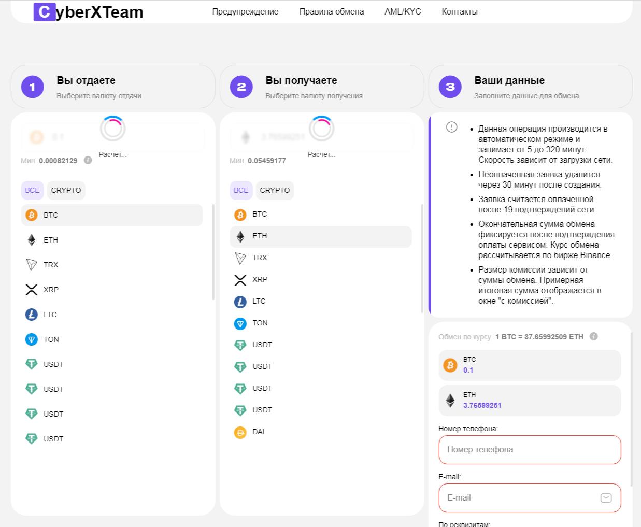Select the ВСЕ filter under Вы получаете

[x=241, y=190]
